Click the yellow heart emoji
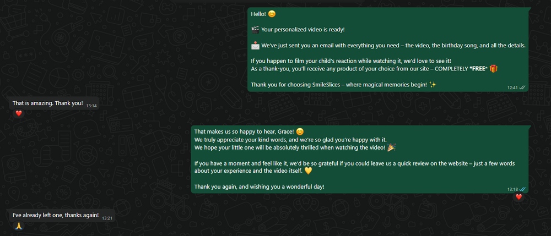Screen dimensions: 551x236 click(x=308, y=171)
